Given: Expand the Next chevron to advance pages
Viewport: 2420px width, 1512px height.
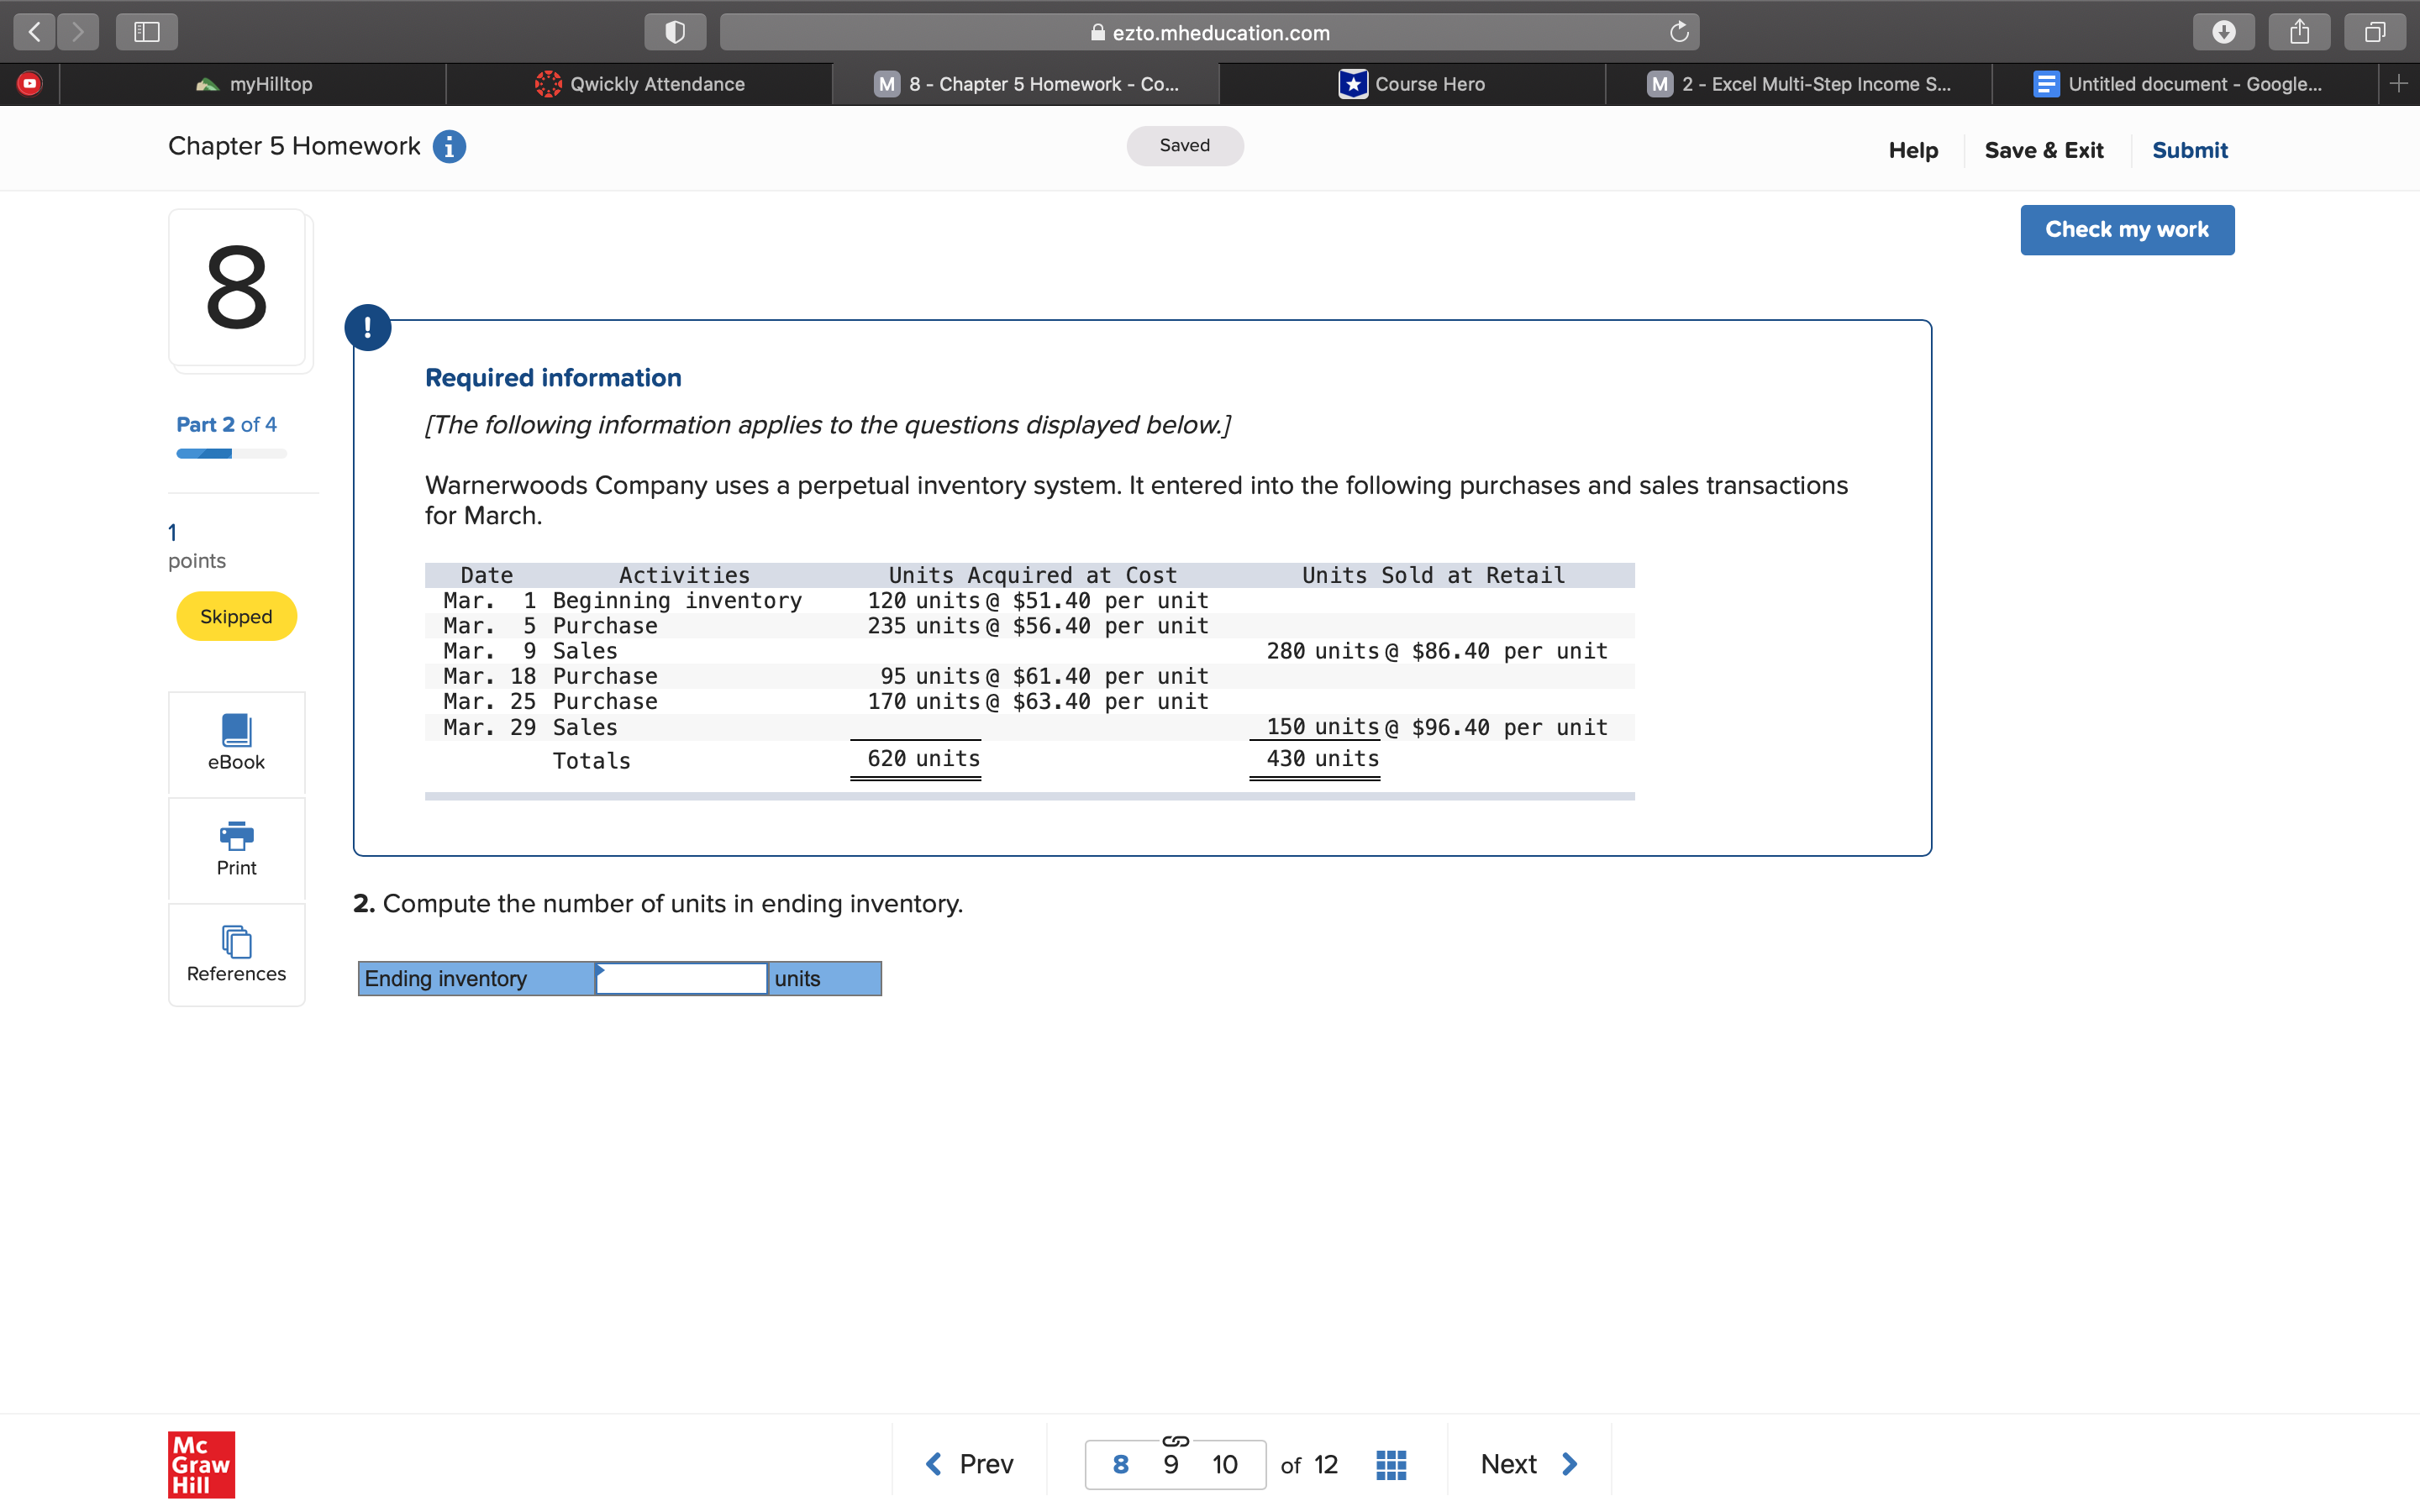Looking at the screenshot, I should 1568,1463.
